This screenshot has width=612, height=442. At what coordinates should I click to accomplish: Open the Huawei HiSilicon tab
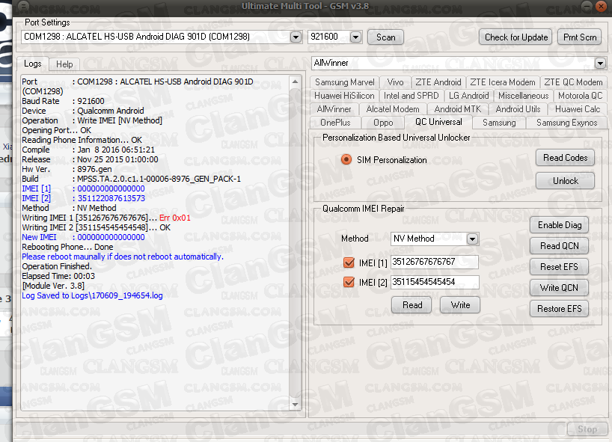(344, 96)
